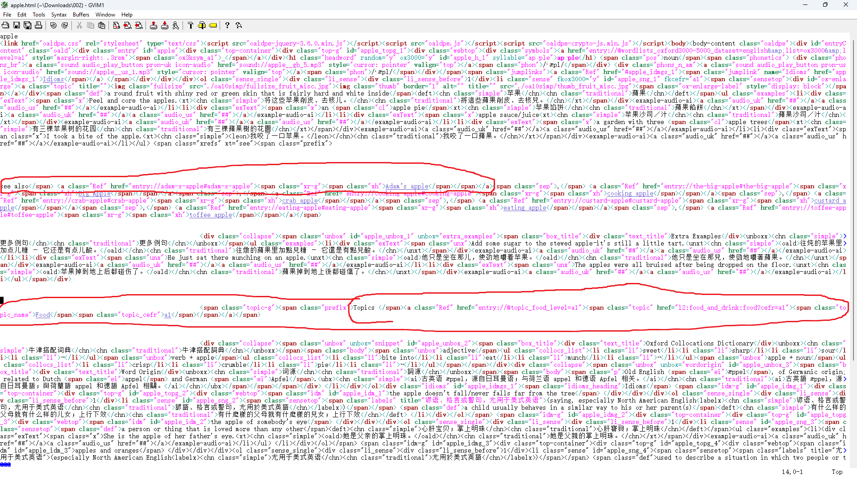Screen dimensions: 857x482
Task: Save session with red down-arrow icon
Action: [165, 25]
